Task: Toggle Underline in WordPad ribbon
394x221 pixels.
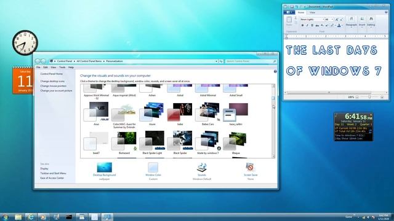Action: point(312,25)
